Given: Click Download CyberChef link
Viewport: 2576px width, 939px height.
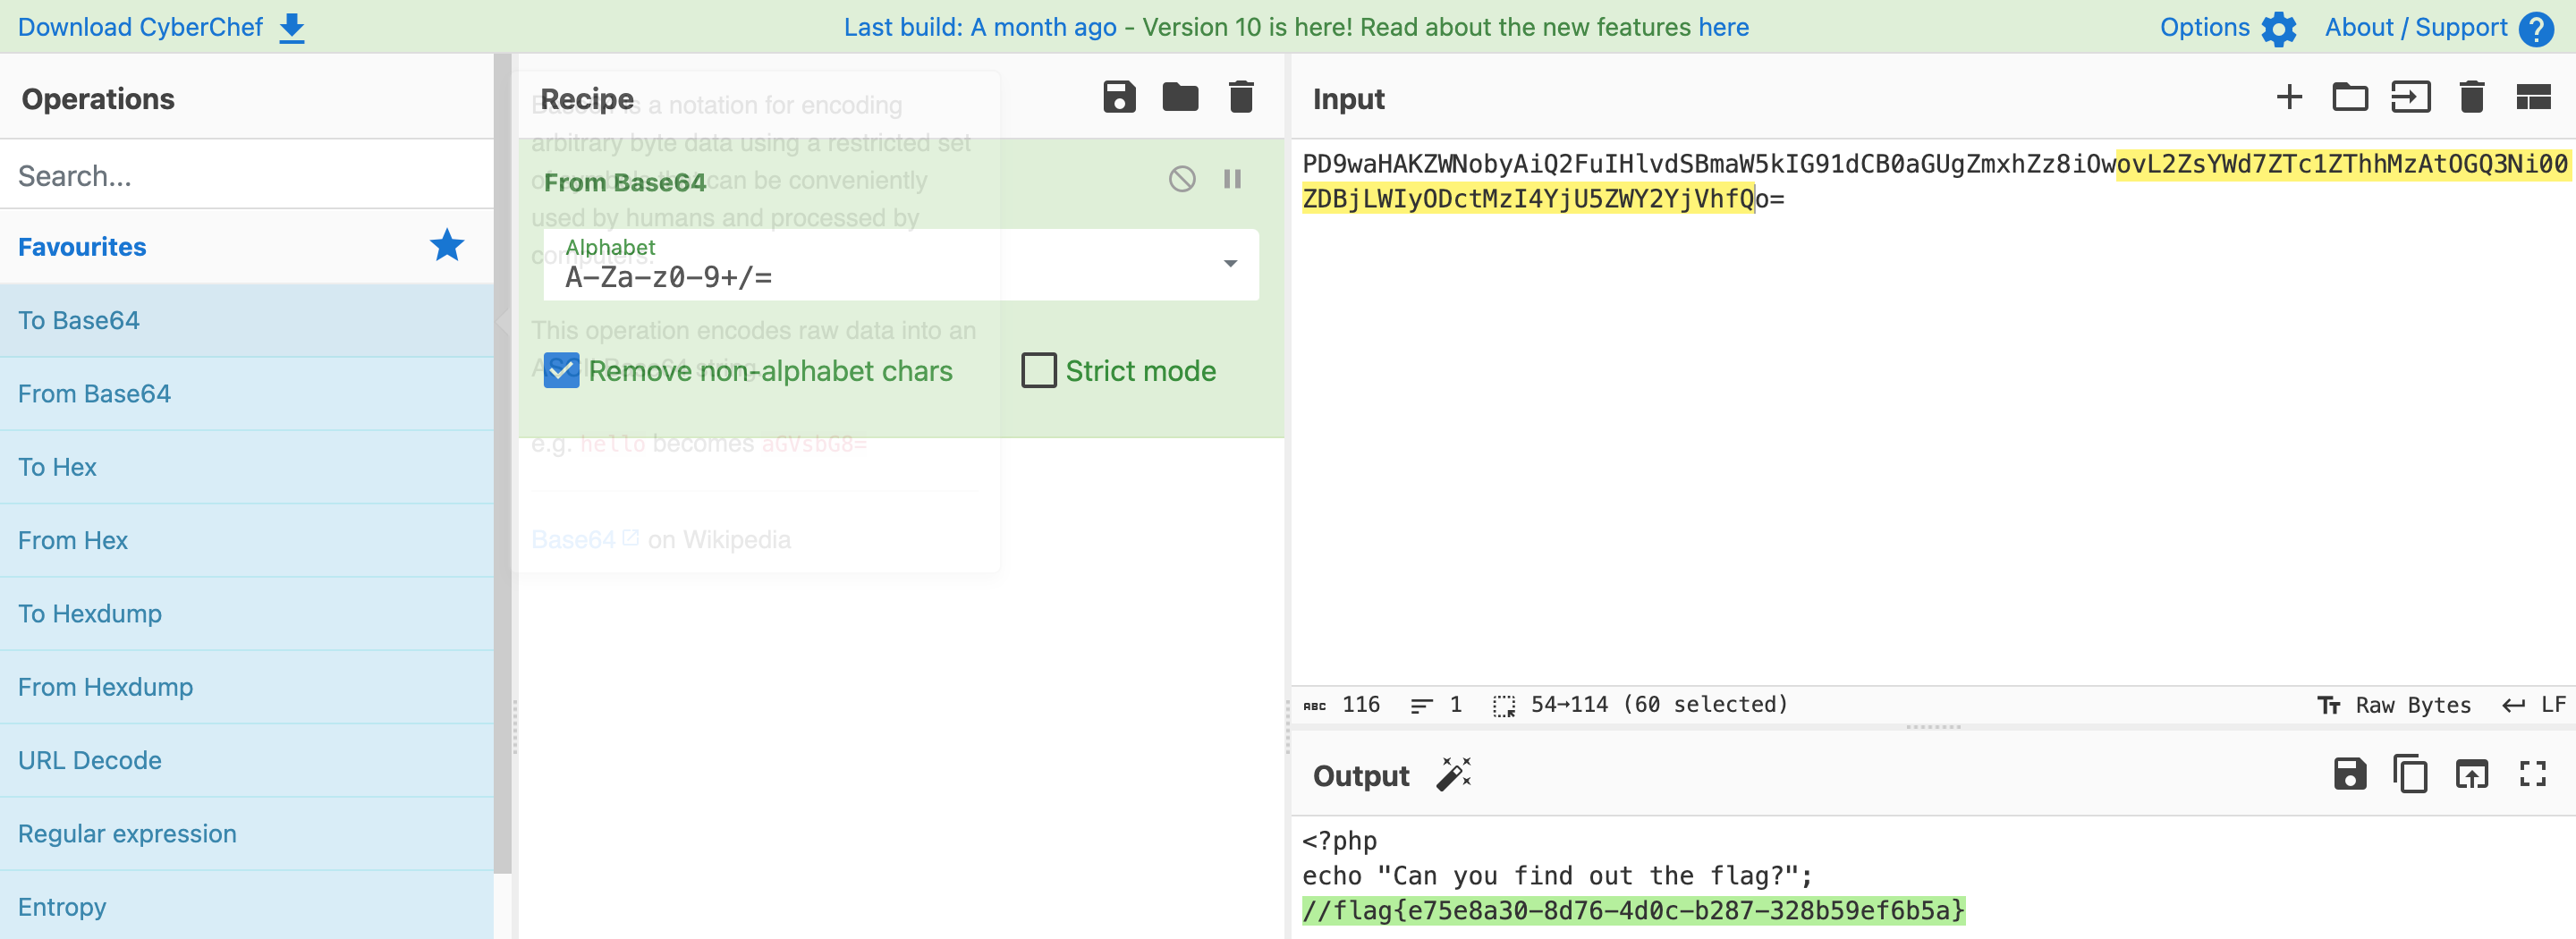Looking at the screenshot, I should (x=140, y=27).
